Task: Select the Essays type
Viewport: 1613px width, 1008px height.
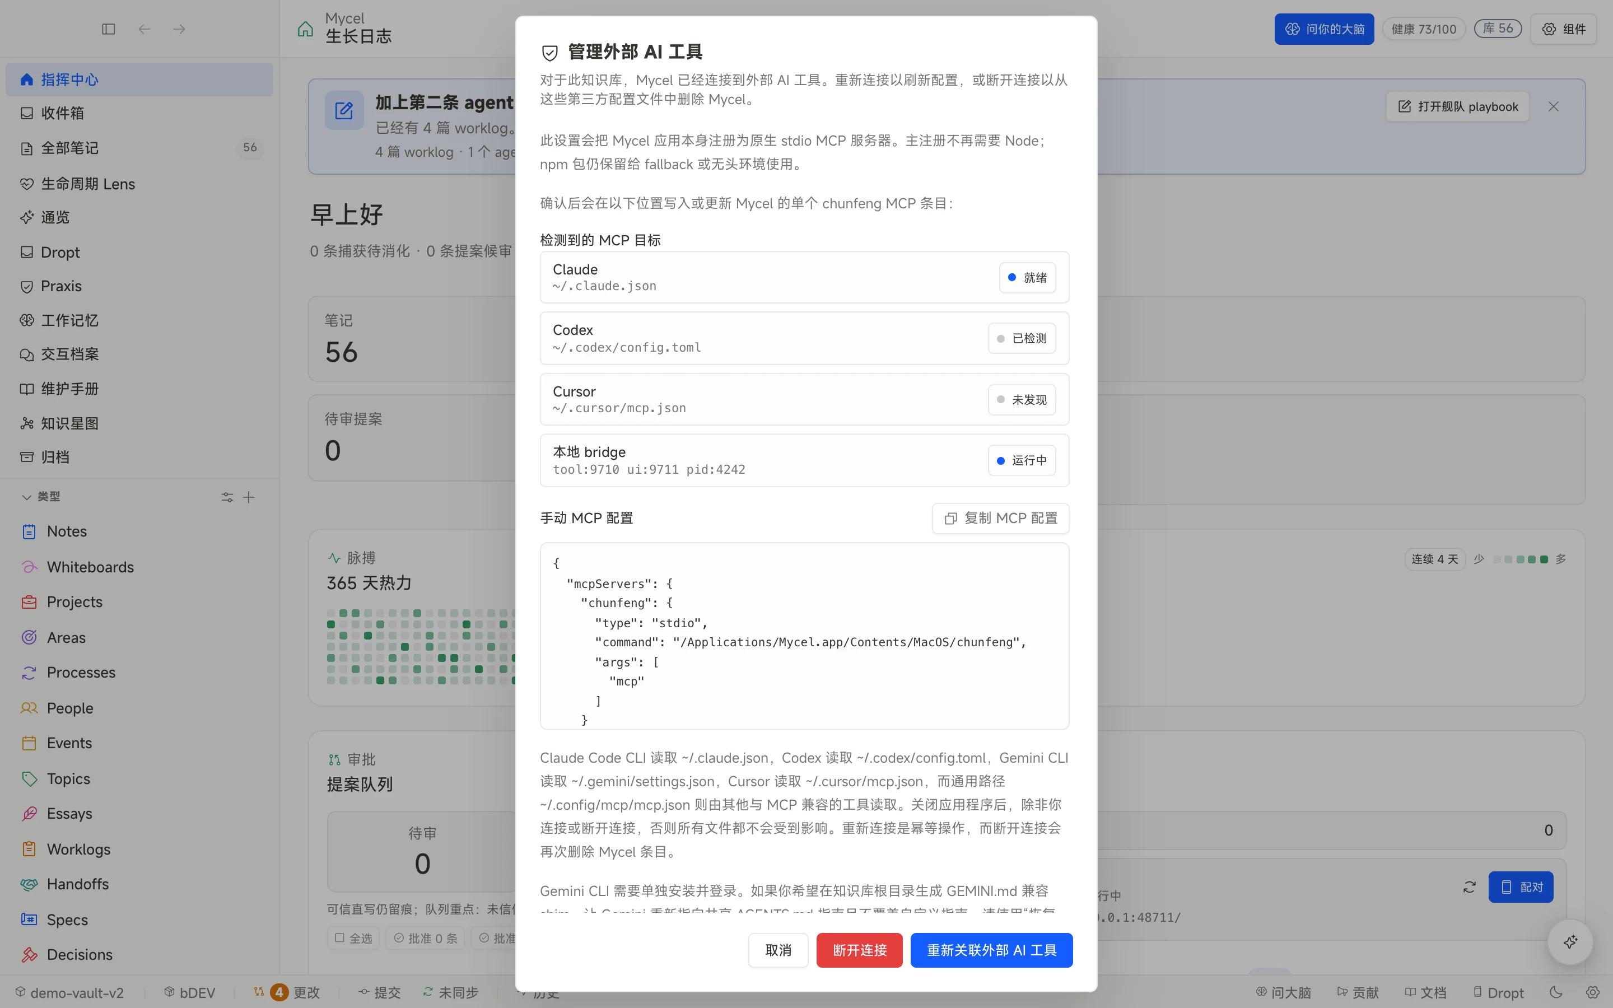Action: click(x=139, y=813)
